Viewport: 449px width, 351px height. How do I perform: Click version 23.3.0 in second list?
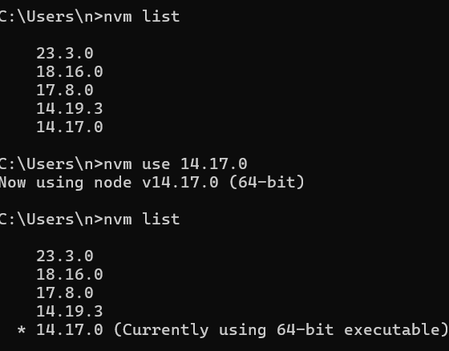(x=65, y=256)
